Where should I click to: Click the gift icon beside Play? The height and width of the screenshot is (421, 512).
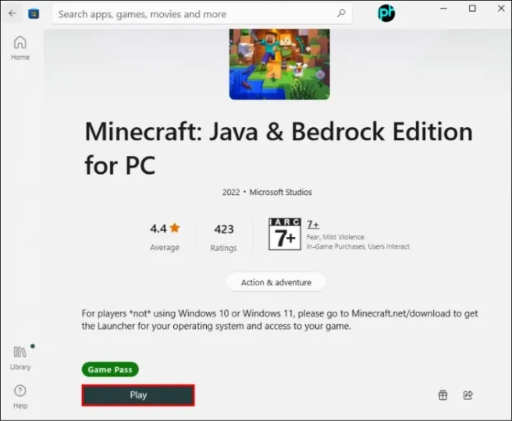[443, 395]
